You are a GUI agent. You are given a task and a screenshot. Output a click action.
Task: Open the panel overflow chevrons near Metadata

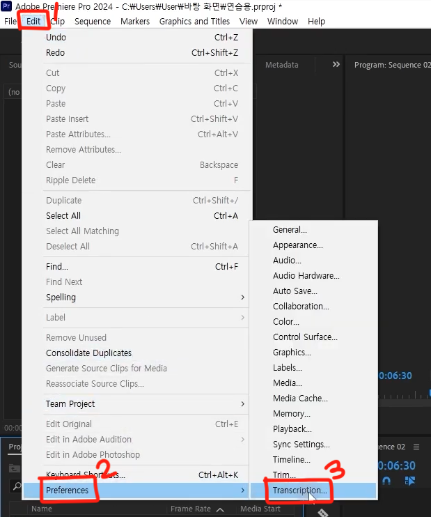coord(336,64)
